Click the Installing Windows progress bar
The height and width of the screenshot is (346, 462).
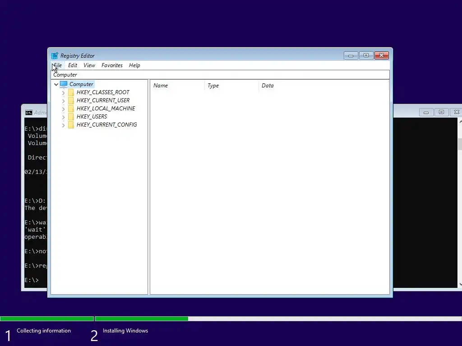pos(278,319)
